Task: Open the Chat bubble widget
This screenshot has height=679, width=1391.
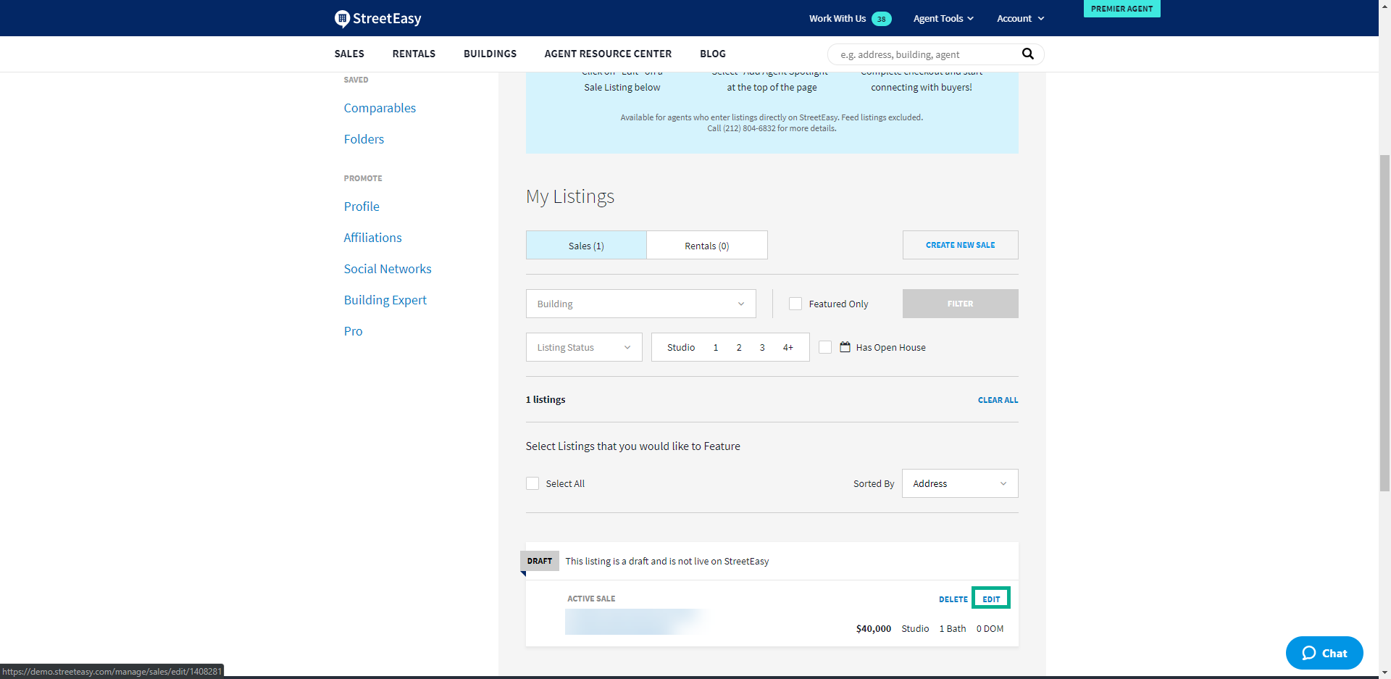Action: coord(1324,653)
